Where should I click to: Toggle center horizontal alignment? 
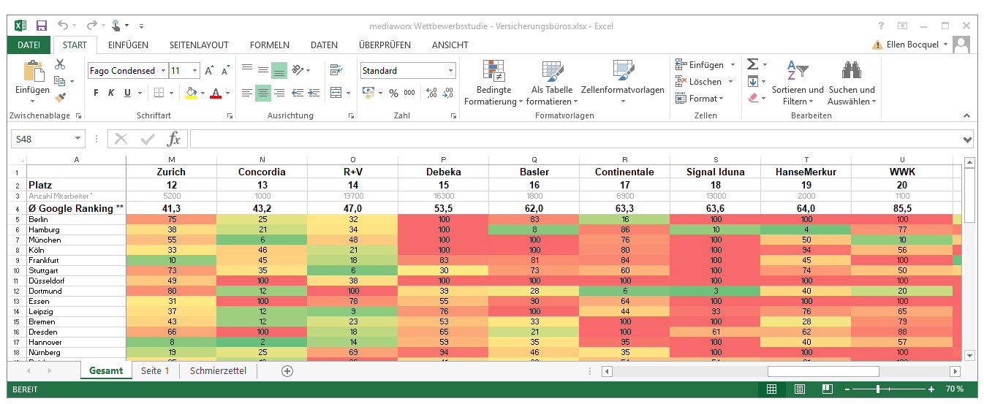[263, 93]
